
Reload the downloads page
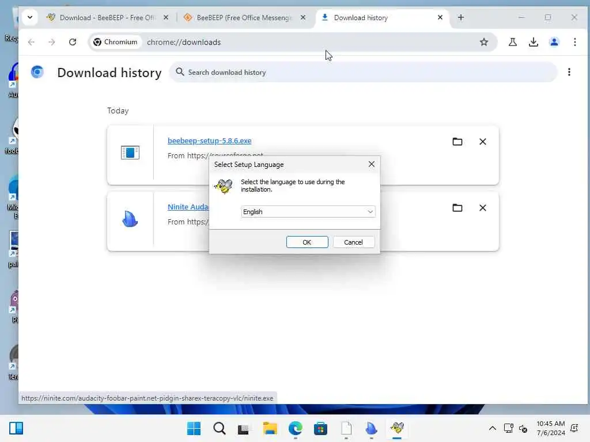(73, 42)
